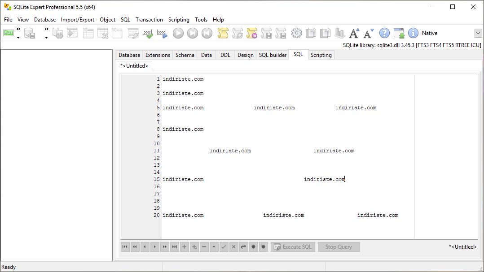Click the cancel edit X button

pyautogui.click(x=233, y=247)
